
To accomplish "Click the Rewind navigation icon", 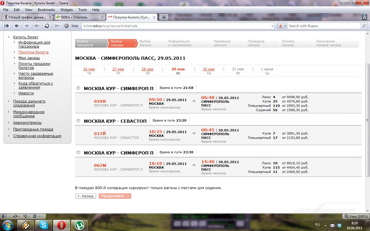I will tap(7, 26).
